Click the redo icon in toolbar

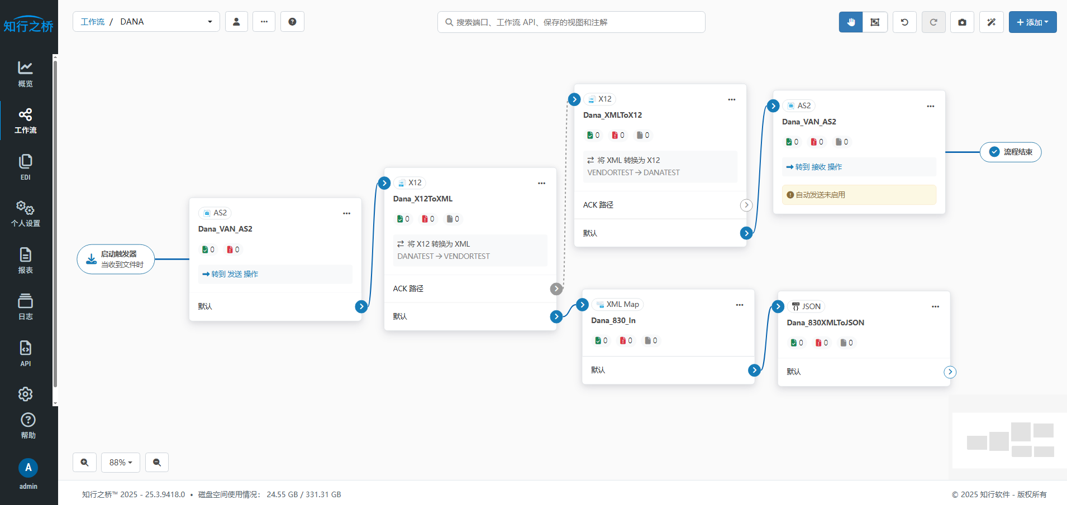coord(933,22)
